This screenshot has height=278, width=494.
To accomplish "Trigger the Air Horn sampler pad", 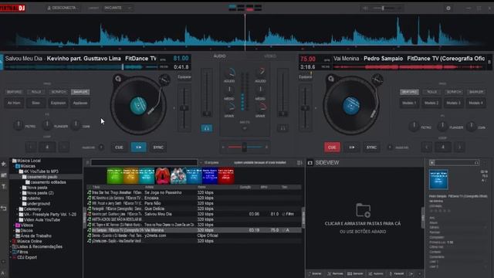I will coord(14,103).
